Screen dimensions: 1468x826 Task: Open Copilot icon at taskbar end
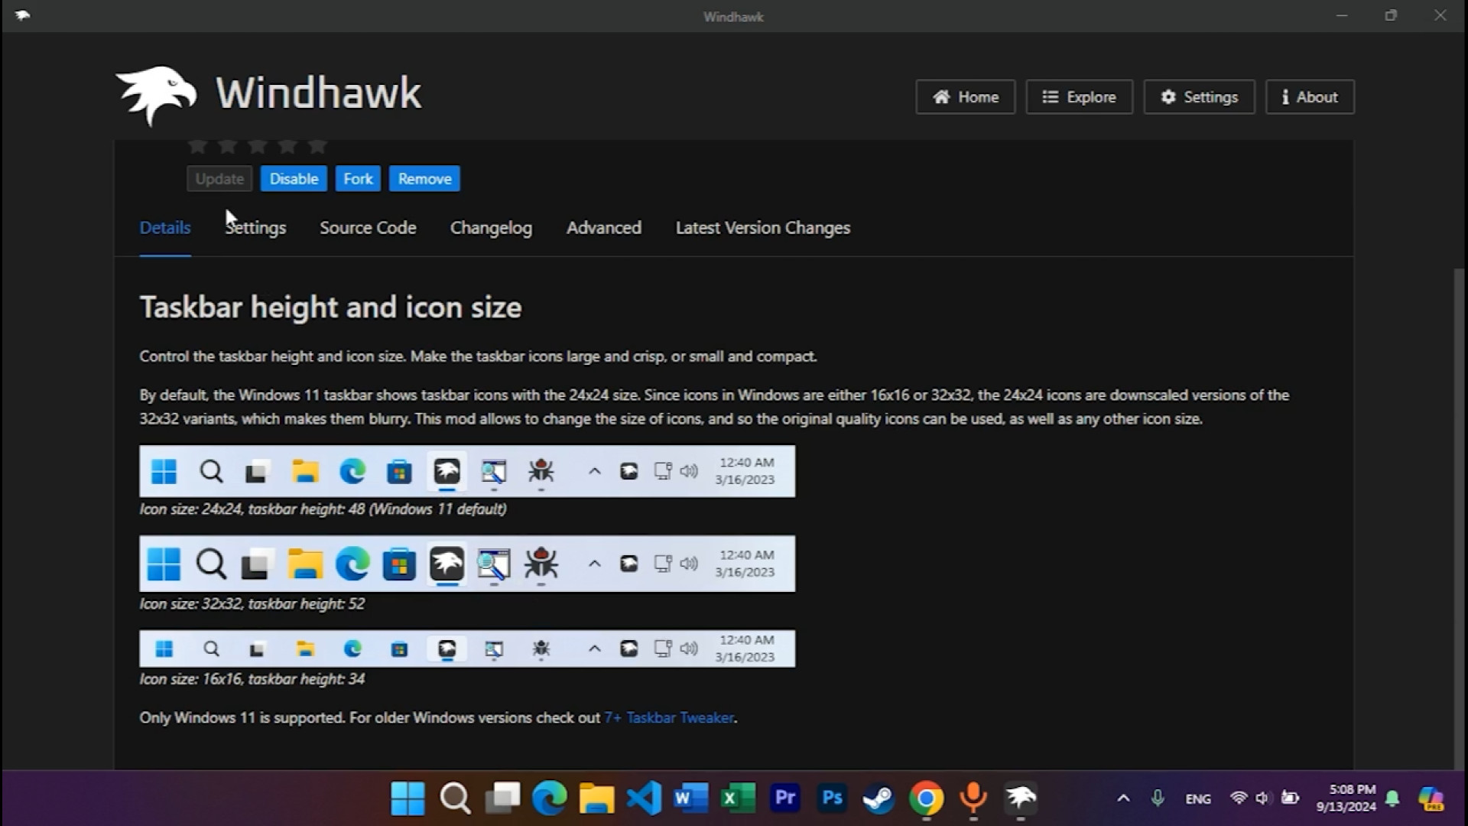1431,799
